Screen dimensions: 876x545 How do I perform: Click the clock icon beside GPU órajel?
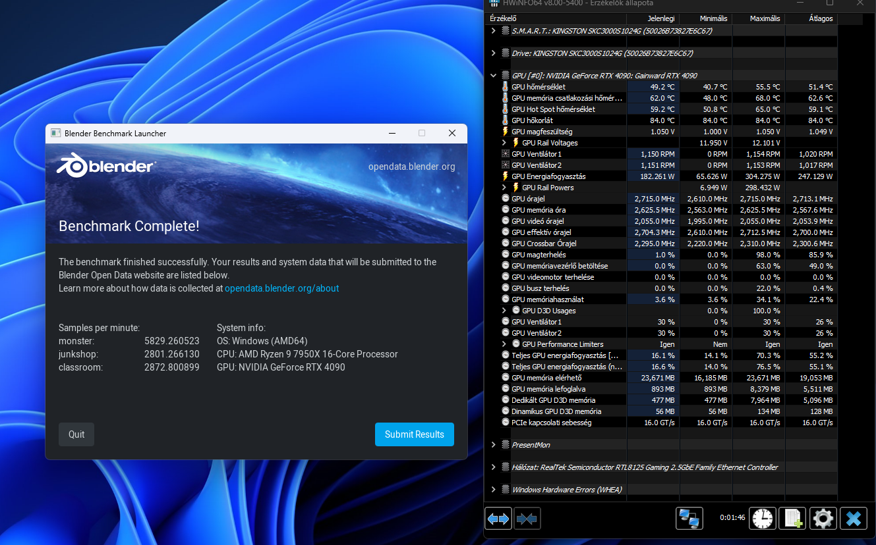(505, 199)
